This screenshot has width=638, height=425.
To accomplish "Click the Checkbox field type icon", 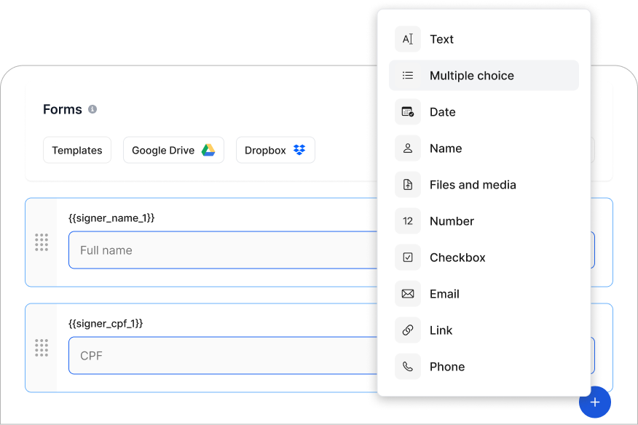I will 408,258.
